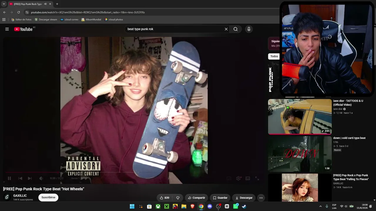Viewport: 376px width, 211px height.
Task: Open the Descargar stream bookmark
Action: [46, 20]
